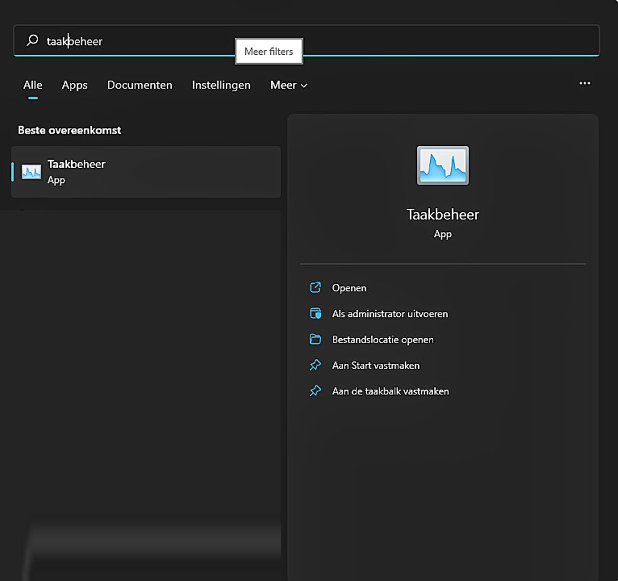Click the Taakbeheer icon in the results list
This screenshot has width=618, height=581.
pyautogui.click(x=32, y=172)
